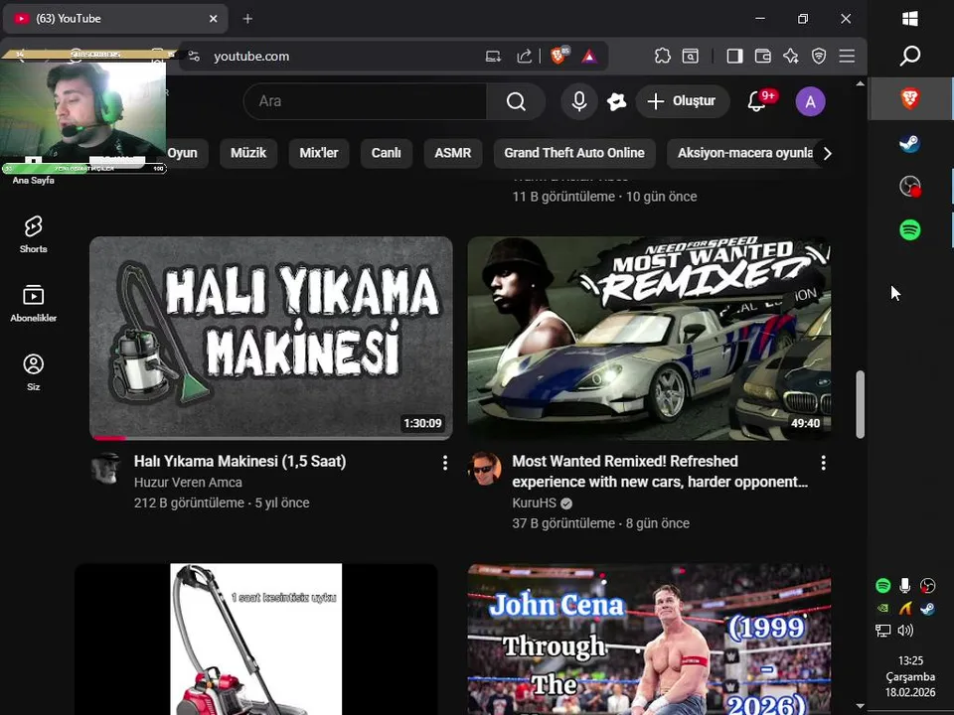Image resolution: width=954 pixels, height=715 pixels.
Task: Select the Müzik category chip
Action: 248,153
